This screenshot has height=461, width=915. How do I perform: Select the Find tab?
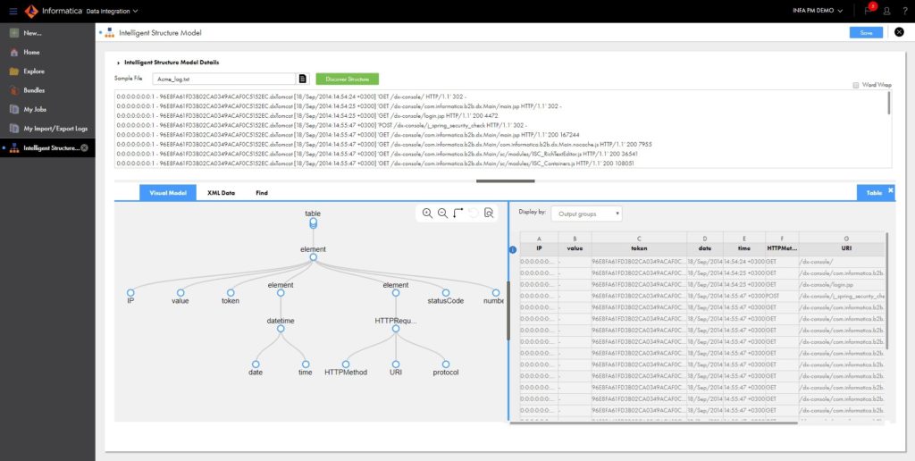click(x=261, y=192)
